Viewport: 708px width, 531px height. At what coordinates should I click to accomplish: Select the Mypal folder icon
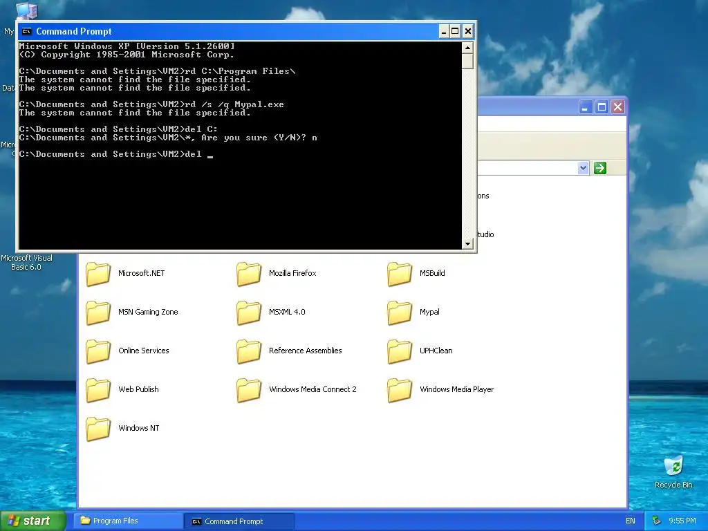(400, 313)
